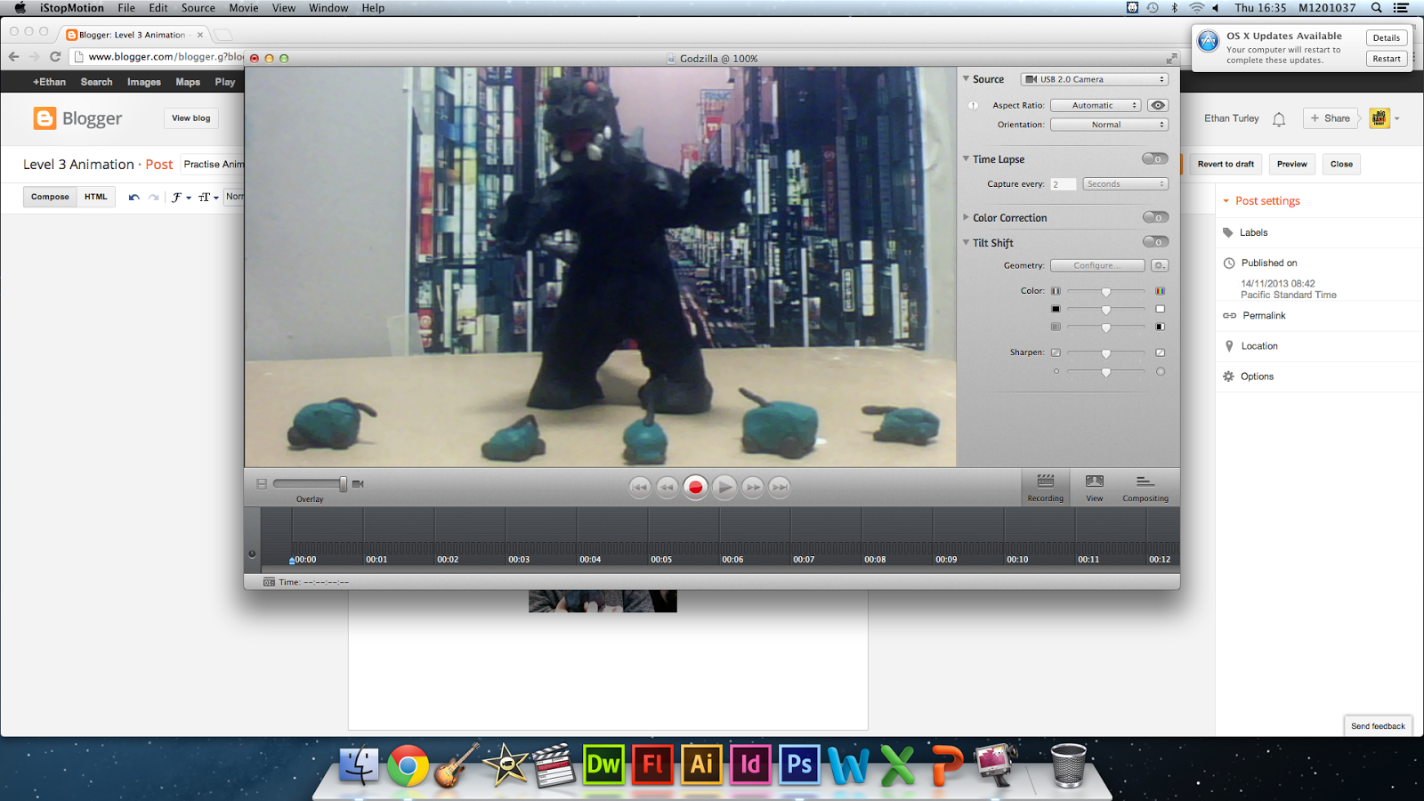Open the Movie menu
The height and width of the screenshot is (801, 1424).
pos(244,8)
